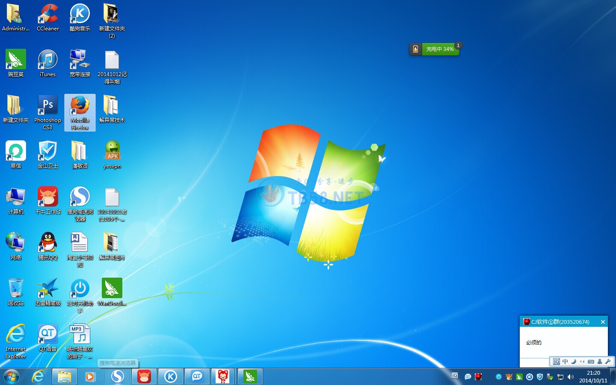
Task: Open Internet Explorer from the desktop
Action: pos(16,341)
